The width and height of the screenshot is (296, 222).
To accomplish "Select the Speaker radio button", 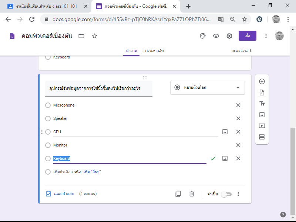I will click(x=48, y=118).
